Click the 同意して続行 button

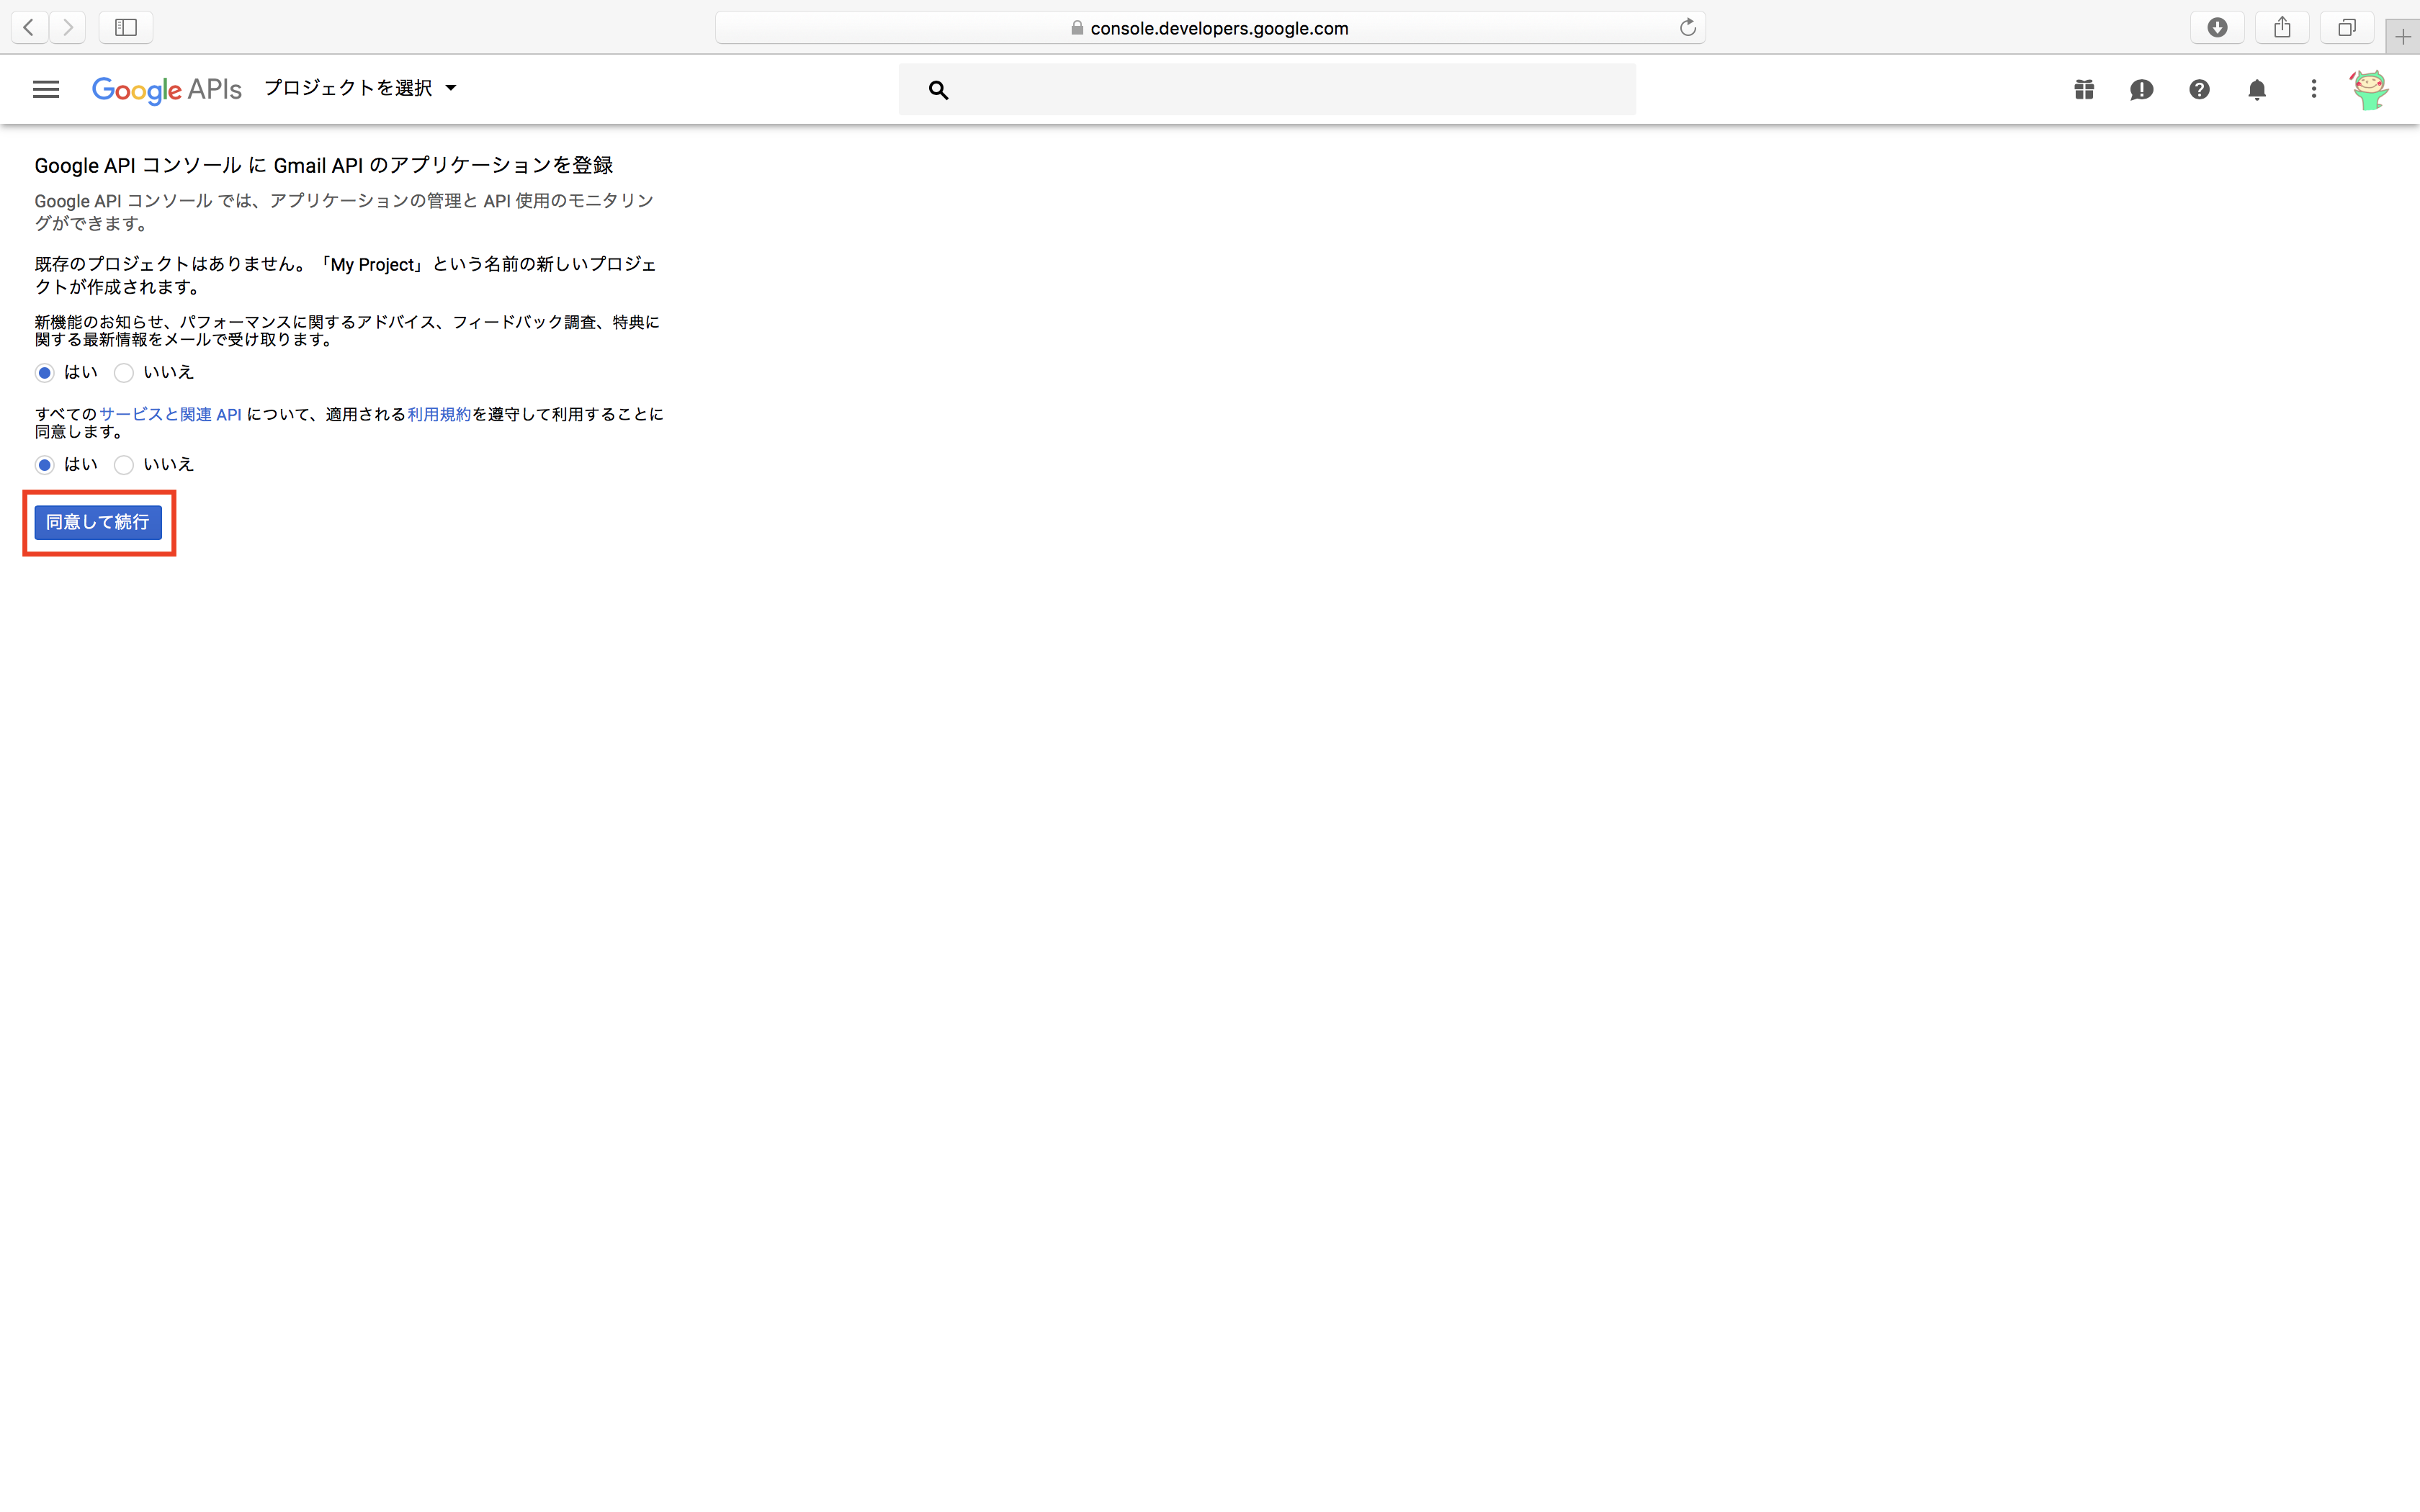point(98,522)
